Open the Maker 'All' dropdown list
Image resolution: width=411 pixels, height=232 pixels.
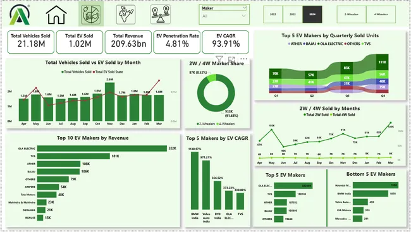tap(224, 16)
